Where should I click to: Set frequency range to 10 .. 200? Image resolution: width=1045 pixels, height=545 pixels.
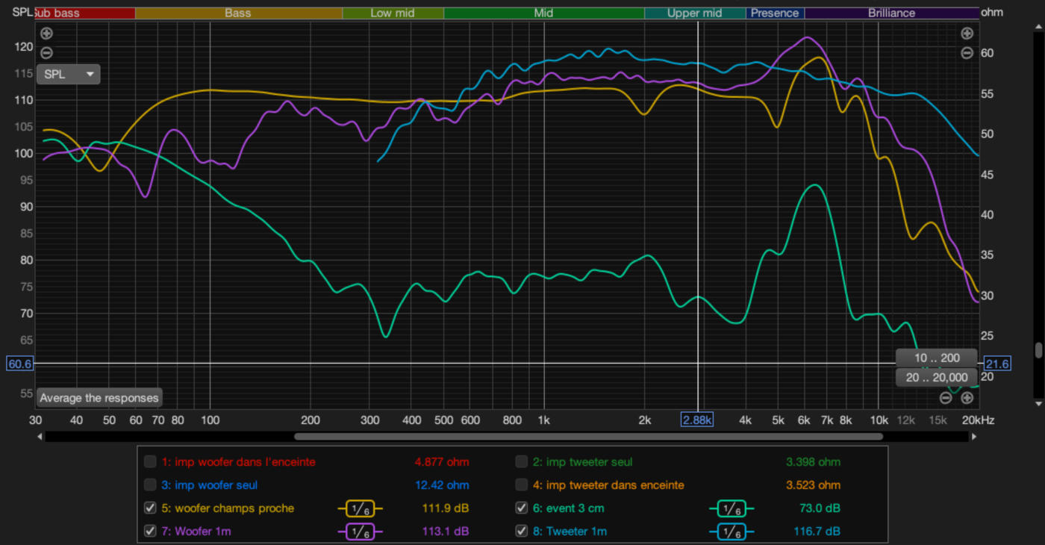(x=936, y=358)
